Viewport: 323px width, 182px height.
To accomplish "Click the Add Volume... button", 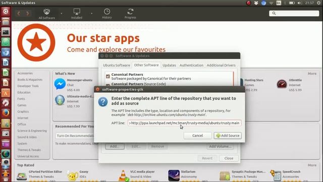I will pos(220,146).
